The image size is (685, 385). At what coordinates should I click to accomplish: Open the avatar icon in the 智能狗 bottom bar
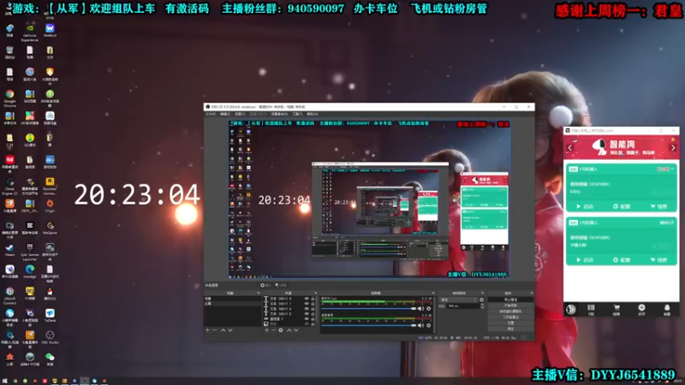(x=570, y=309)
